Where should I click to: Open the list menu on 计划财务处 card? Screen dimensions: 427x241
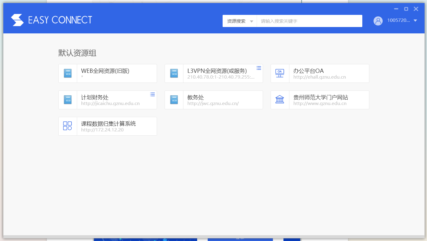152,94
